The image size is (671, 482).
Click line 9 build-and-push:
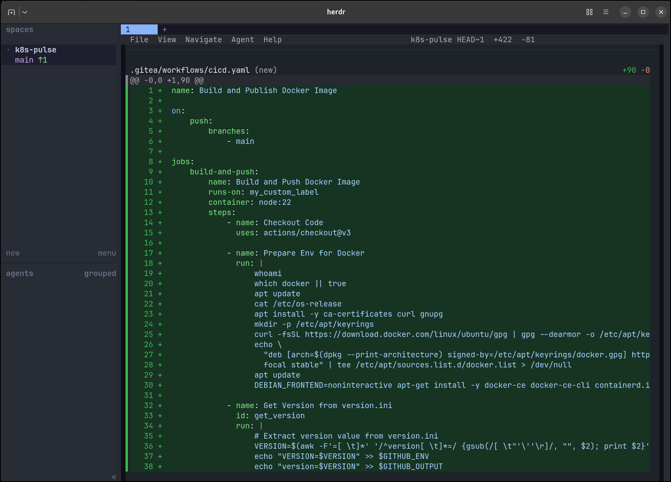coord(224,172)
